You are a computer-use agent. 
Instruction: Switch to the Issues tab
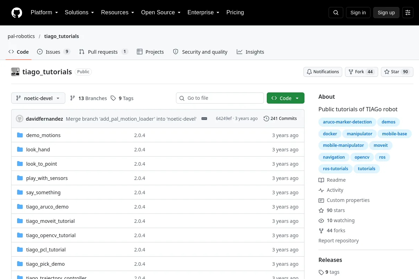[x=54, y=52]
